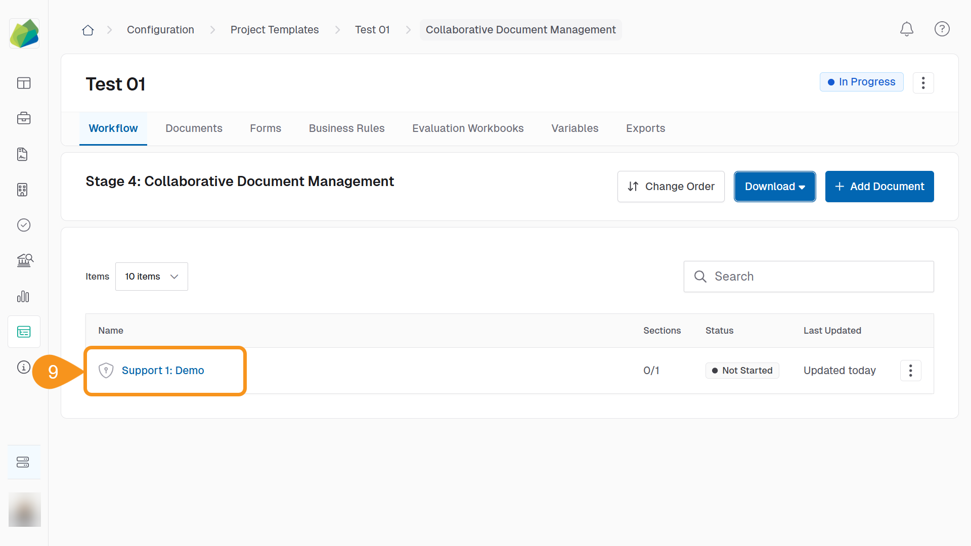Open the dashboard panel from the sidebar
The height and width of the screenshot is (546, 971).
[x=24, y=83]
